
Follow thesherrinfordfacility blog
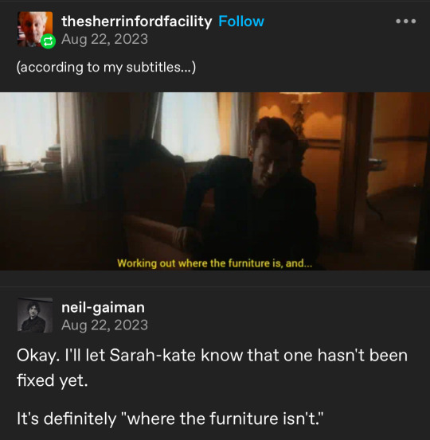point(241,21)
